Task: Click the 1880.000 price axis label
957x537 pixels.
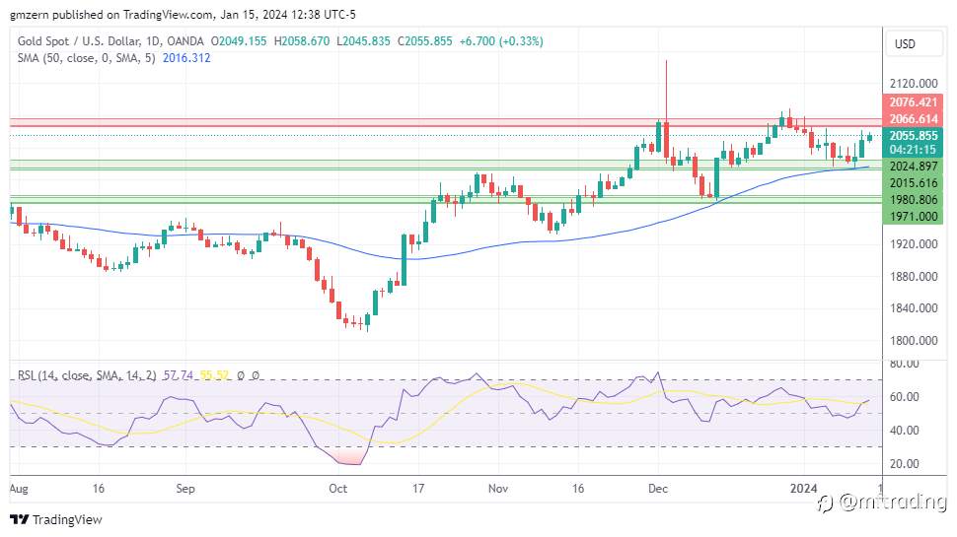Action: coord(913,276)
